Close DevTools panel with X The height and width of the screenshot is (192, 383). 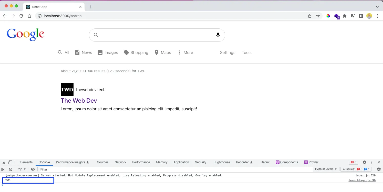379,162
